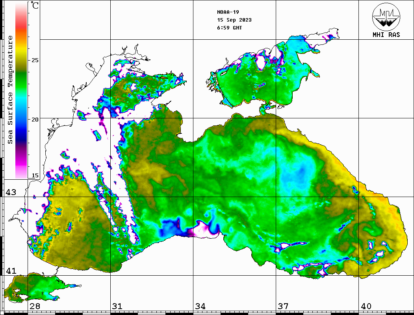Click the latitude 41 axis label
Screen dimensions: 414x315
point(11,271)
